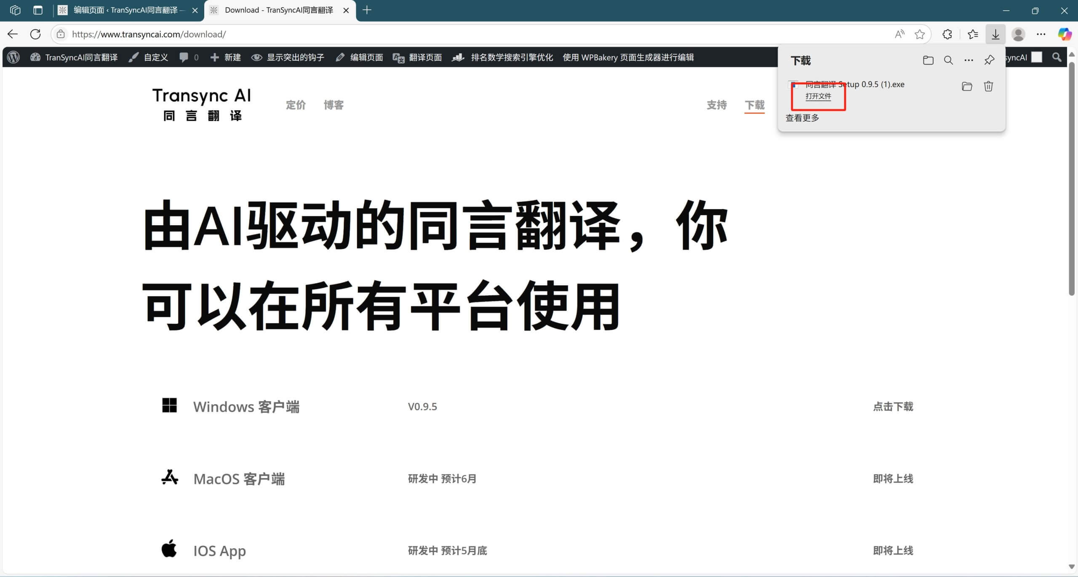Click the IOS App label

pos(219,551)
